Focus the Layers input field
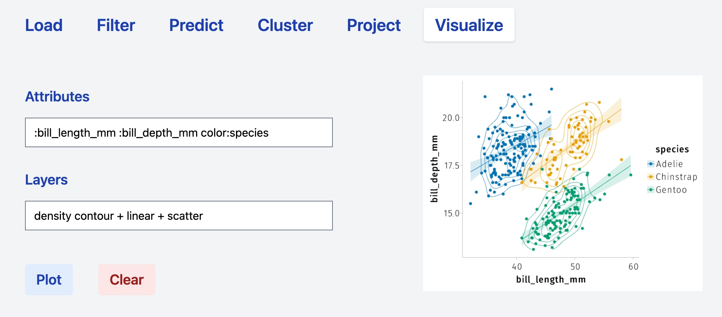The image size is (722, 317). [x=179, y=216]
